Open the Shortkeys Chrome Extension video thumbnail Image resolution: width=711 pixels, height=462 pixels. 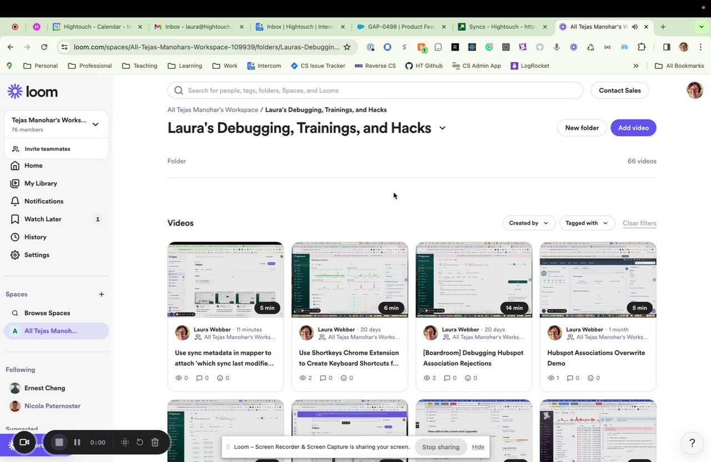click(x=350, y=280)
